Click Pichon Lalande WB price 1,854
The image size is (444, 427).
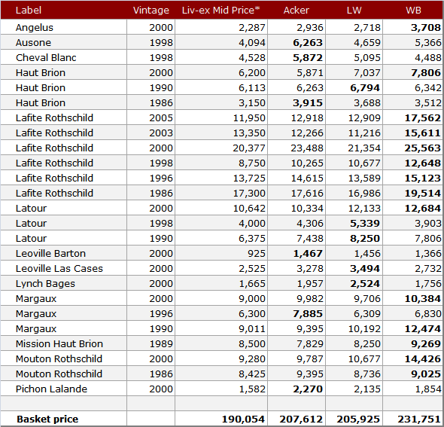coord(428,389)
